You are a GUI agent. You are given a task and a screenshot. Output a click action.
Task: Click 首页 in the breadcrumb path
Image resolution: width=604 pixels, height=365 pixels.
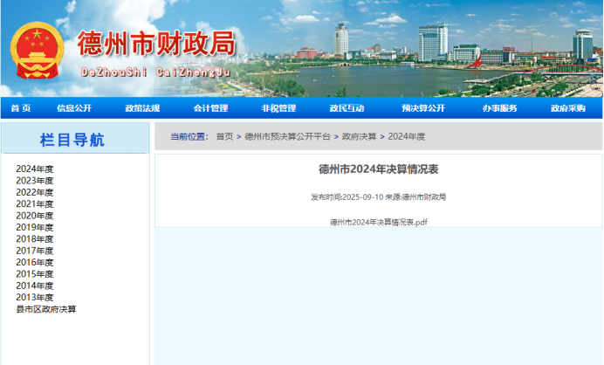click(224, 136)
